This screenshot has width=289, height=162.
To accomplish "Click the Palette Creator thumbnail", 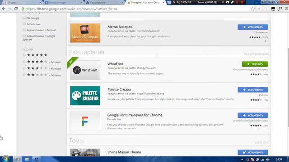I will 85,96.
